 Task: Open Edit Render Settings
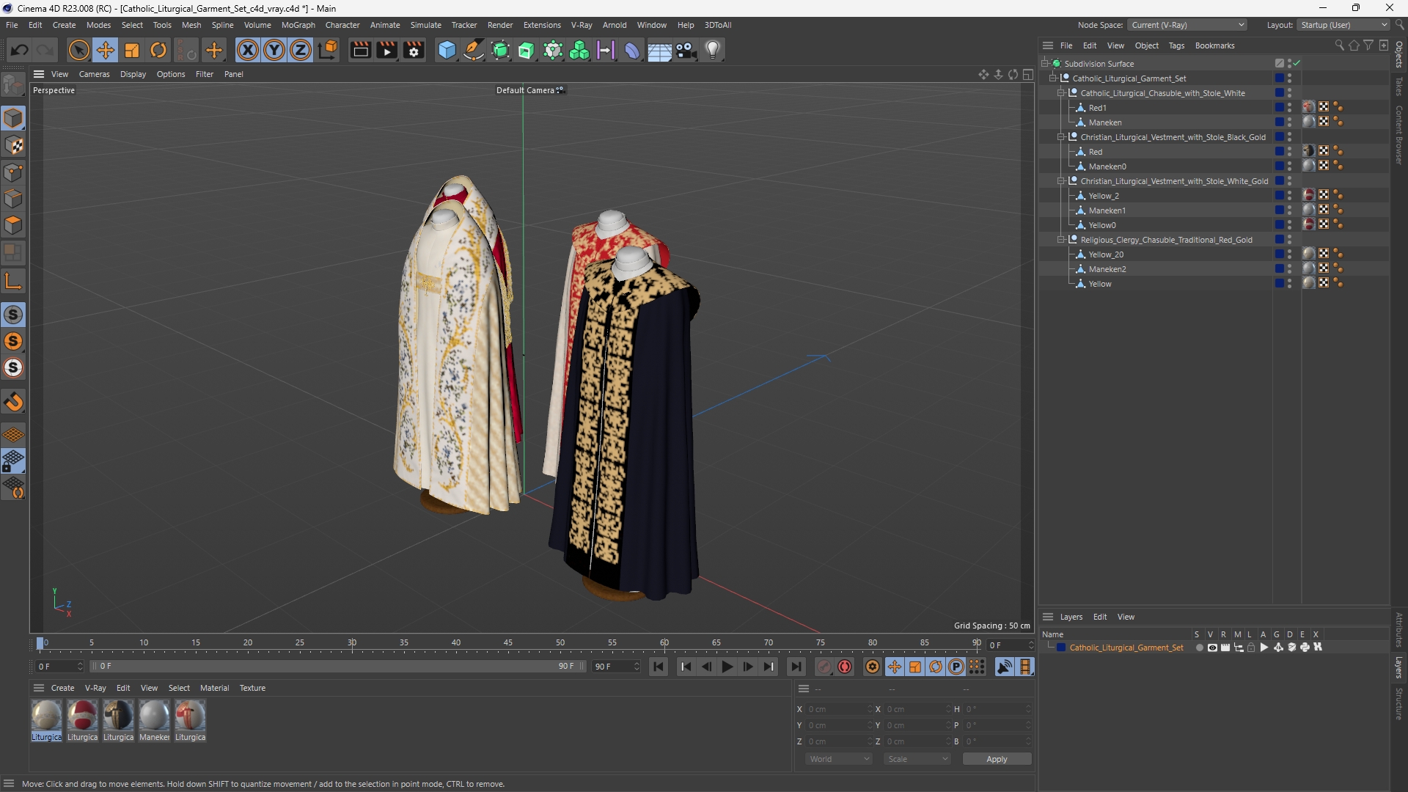[414, 50]
